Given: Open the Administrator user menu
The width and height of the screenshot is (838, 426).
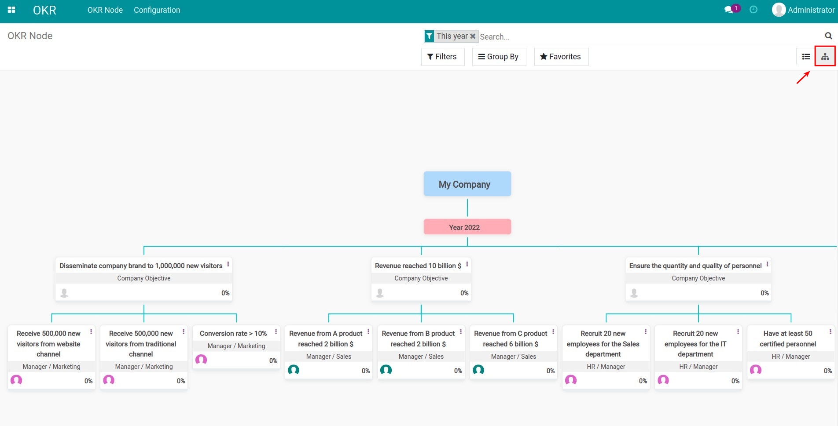Looking at the screenshot, I should pyautogui.click(x=803, y=9).
